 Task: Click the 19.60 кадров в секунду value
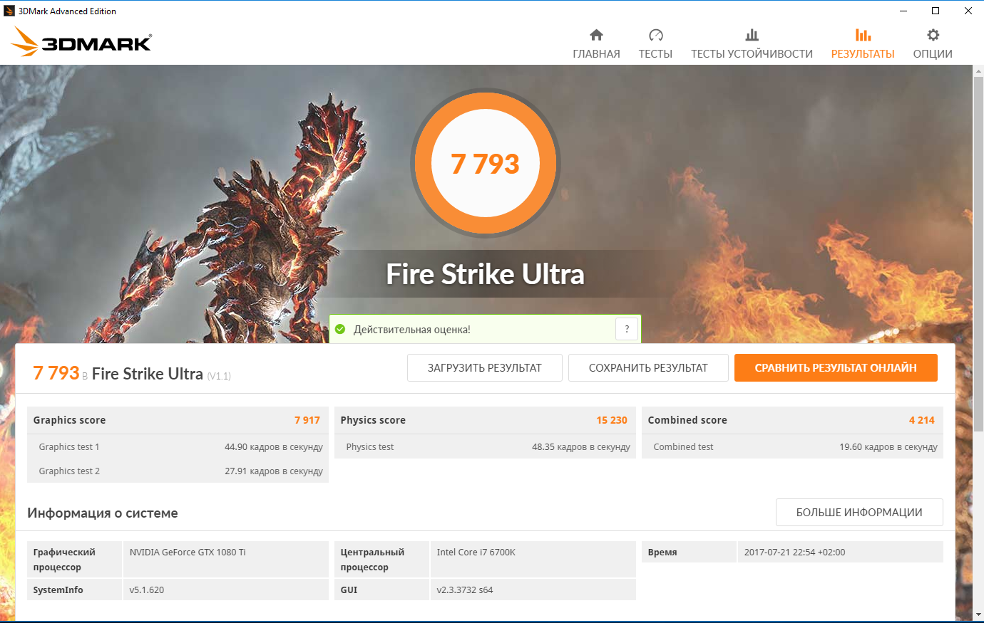[888, 447]
